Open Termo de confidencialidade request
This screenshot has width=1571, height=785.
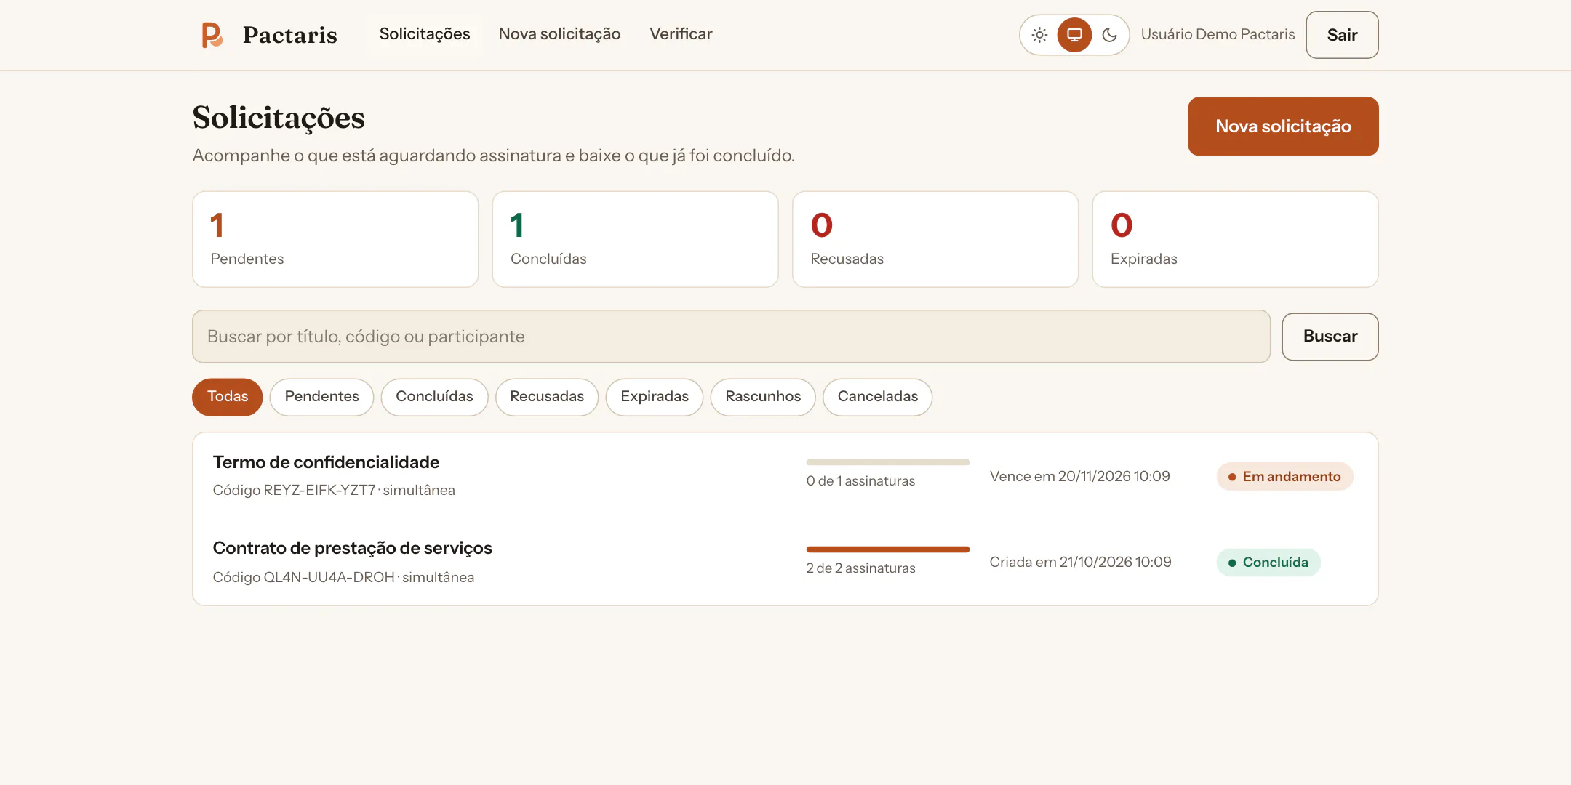point(326,462)
